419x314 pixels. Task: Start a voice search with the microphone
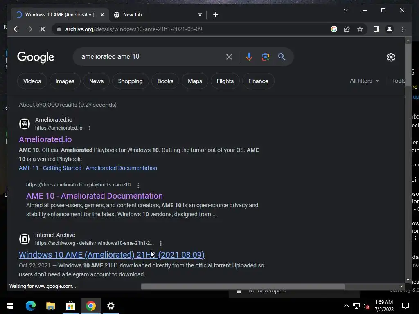tap(249, 57)
